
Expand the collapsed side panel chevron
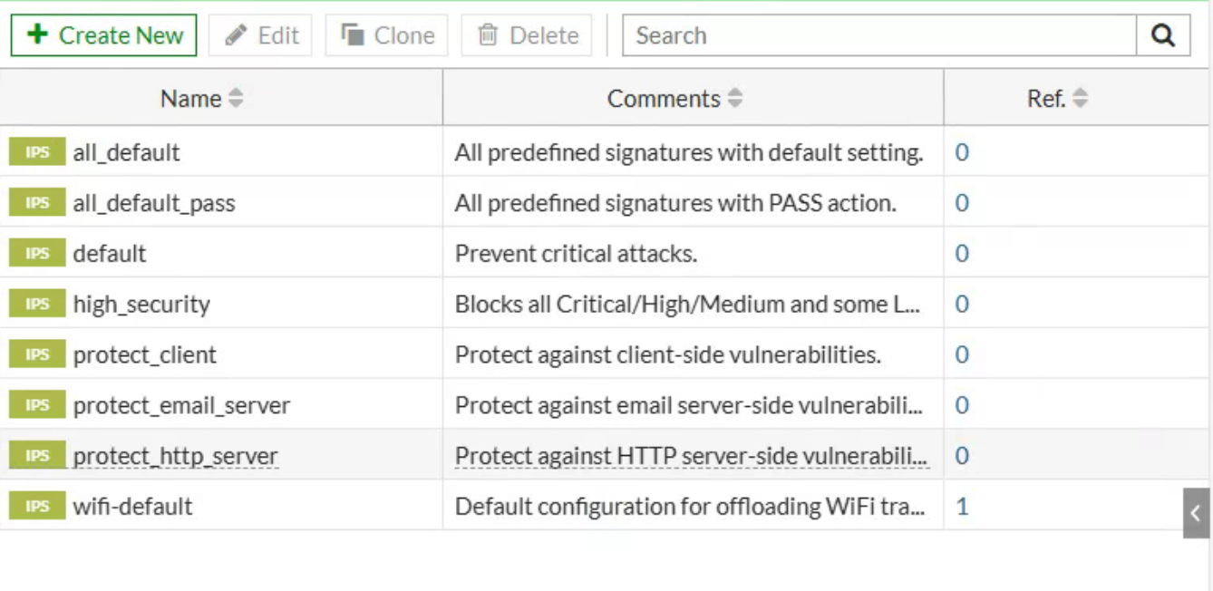point(1196,513)
